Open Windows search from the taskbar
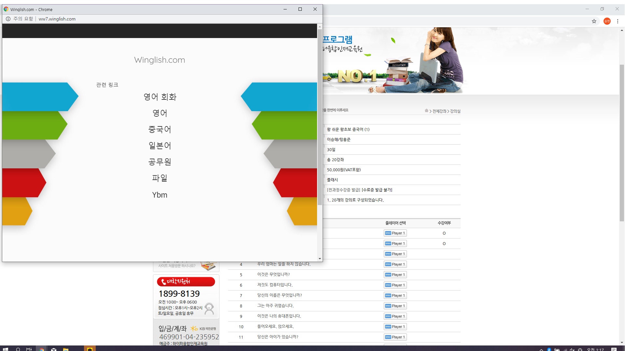Viewport: 625px width, 351px height. 18,349
